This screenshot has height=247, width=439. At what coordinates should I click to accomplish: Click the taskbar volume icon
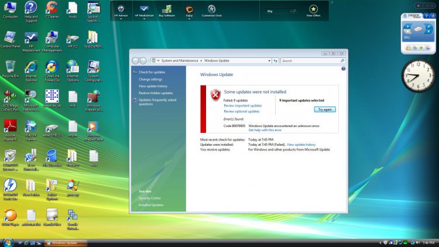click(x=418, y=242)
